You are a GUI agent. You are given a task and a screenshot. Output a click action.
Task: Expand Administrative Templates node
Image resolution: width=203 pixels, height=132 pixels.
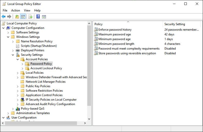coord(8,113)
